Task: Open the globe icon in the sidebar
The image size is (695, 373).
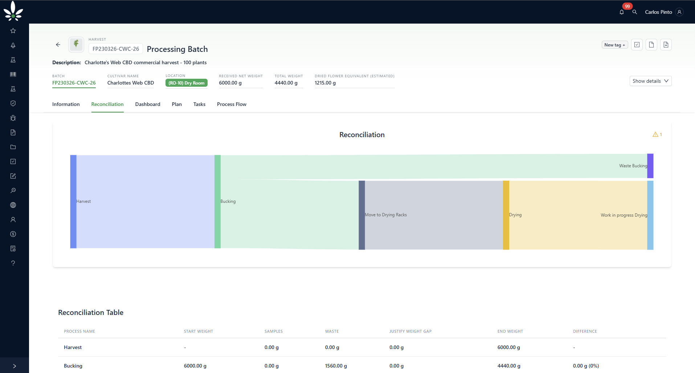Action: 13,205
